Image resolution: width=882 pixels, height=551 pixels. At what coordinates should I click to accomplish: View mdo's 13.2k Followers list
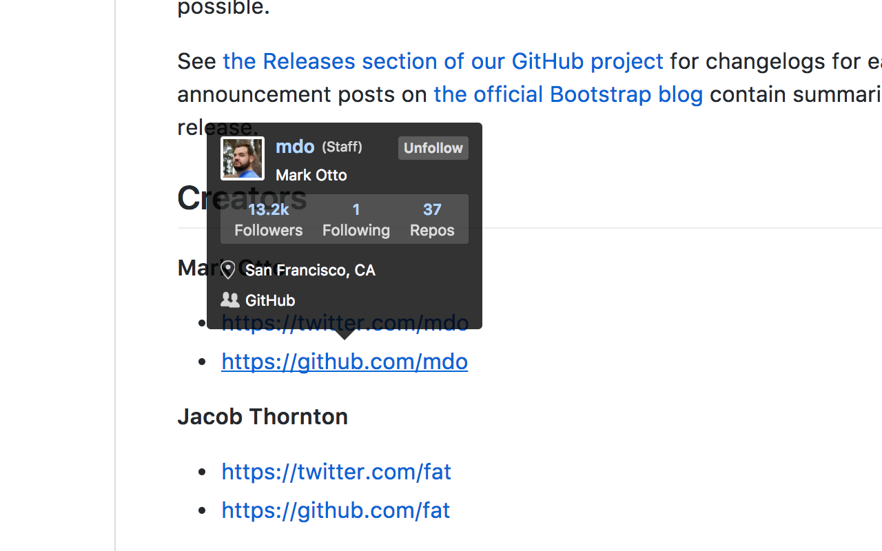point(268,219)
